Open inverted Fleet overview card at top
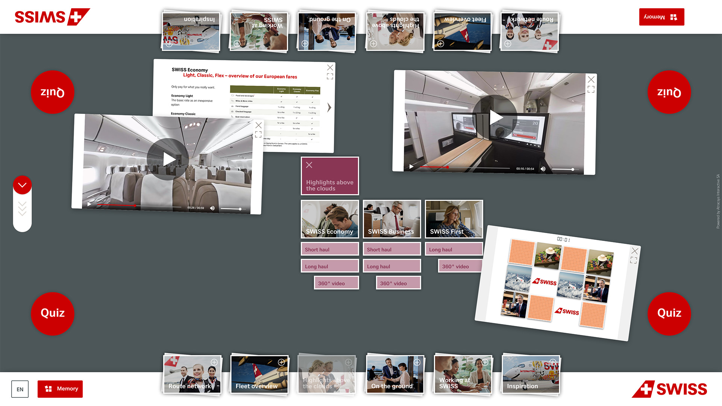Viewport: 722px width, 406px height. 463,32
